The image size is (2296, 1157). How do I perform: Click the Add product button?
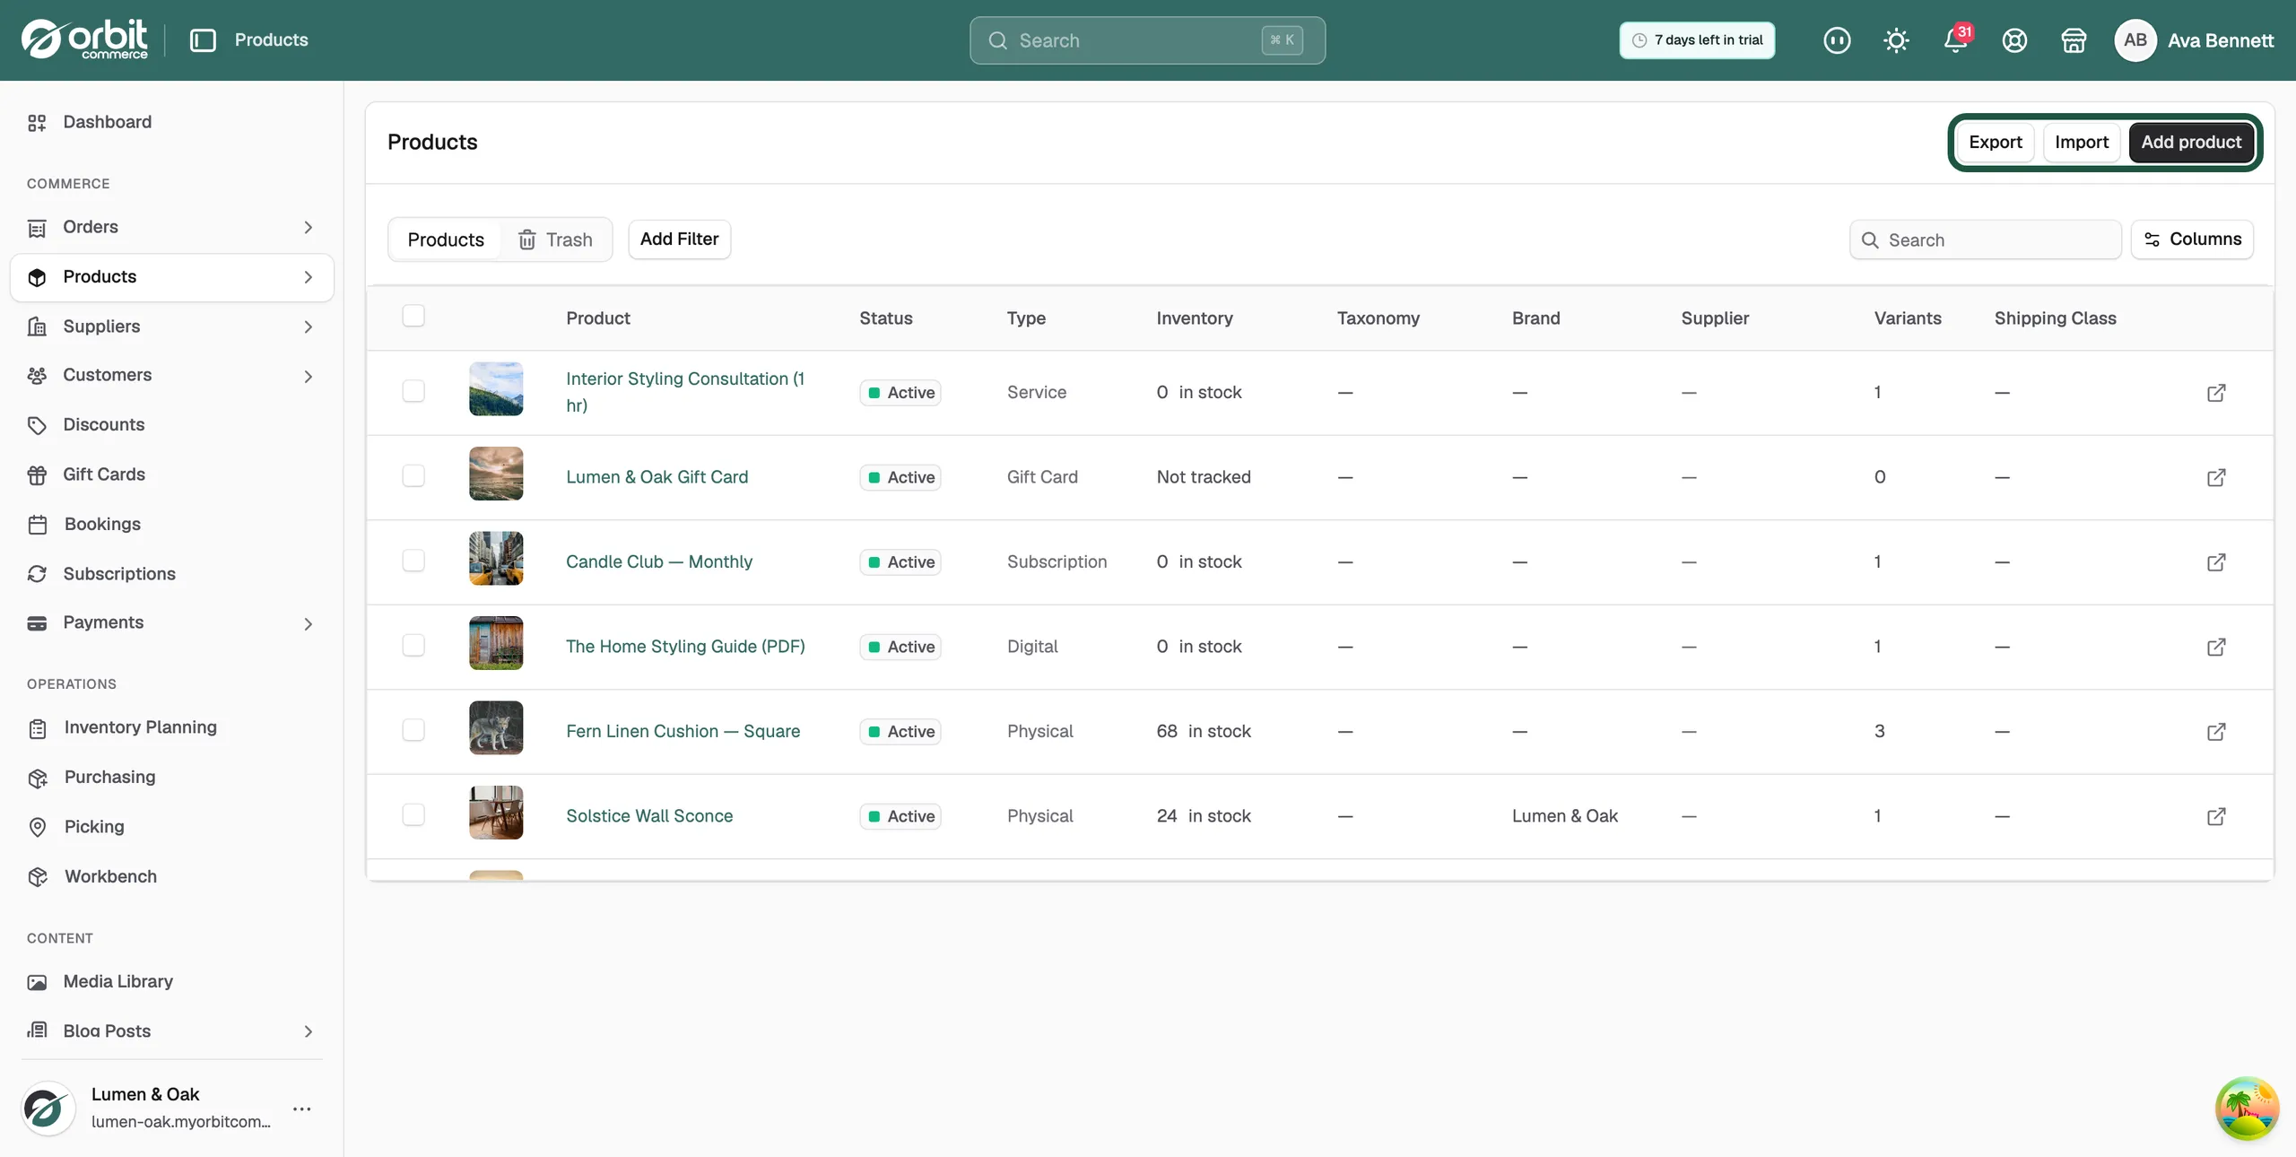(x=2191, y=142)
